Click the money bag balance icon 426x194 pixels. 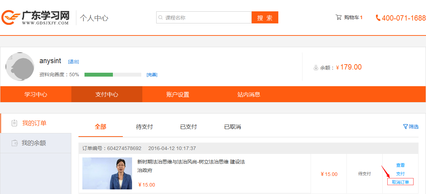(x=316, y=67)
